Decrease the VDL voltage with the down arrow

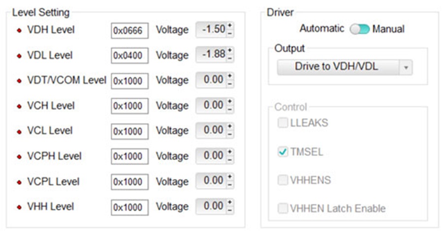point(230,59)
